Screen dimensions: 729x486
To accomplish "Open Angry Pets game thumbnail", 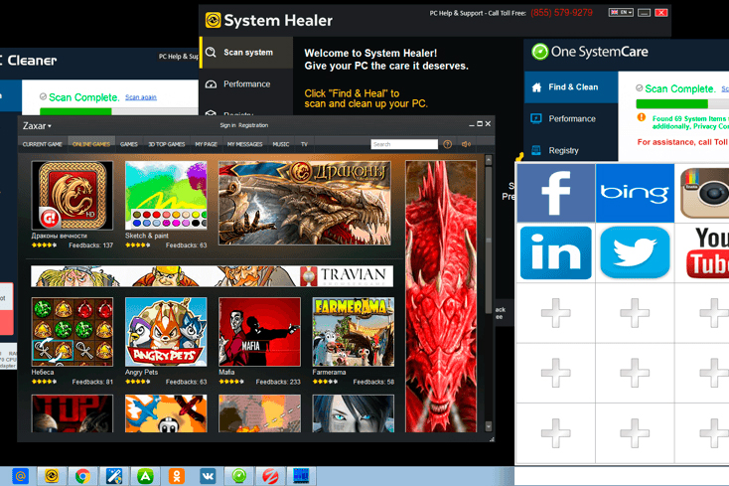I will click(166, 332).
